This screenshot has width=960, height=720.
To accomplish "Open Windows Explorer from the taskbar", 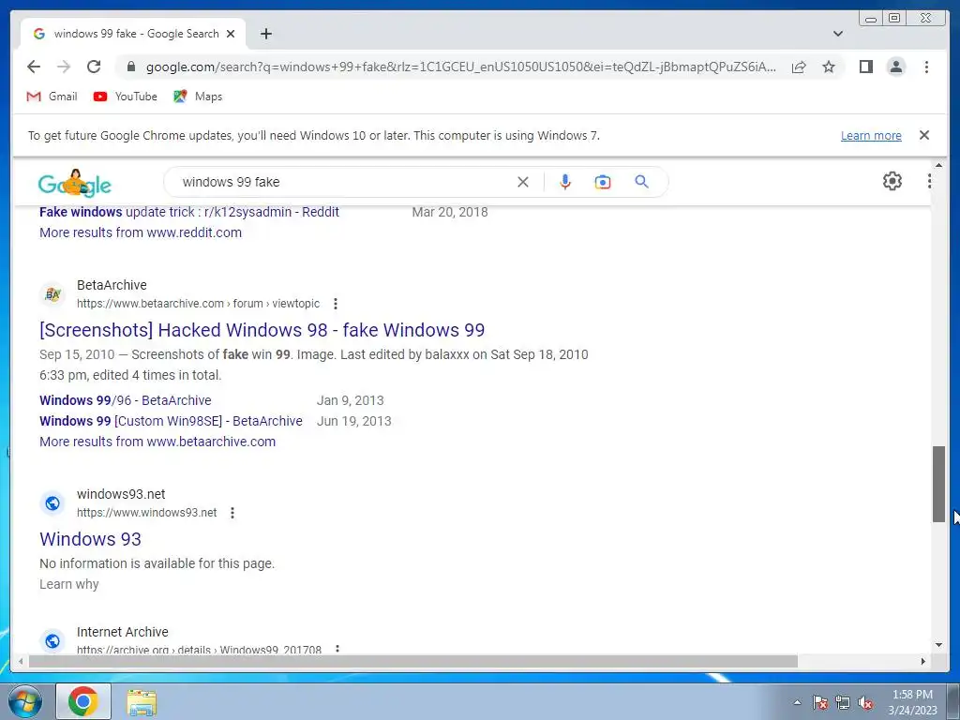I will (142, 702).
